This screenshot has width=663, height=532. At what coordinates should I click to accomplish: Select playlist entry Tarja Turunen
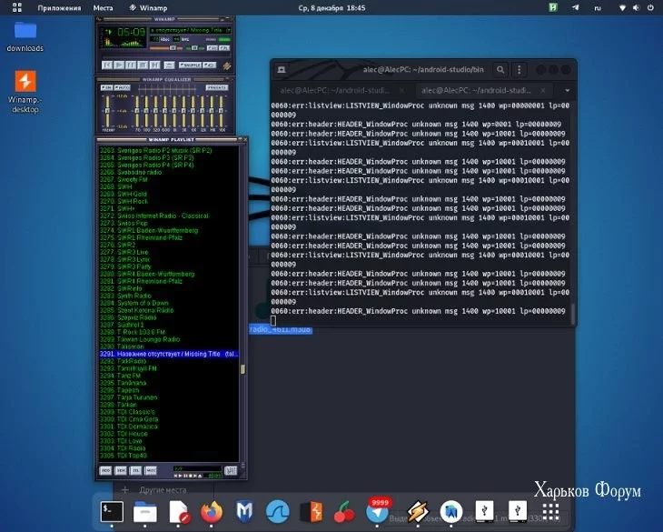coord(169,397)
